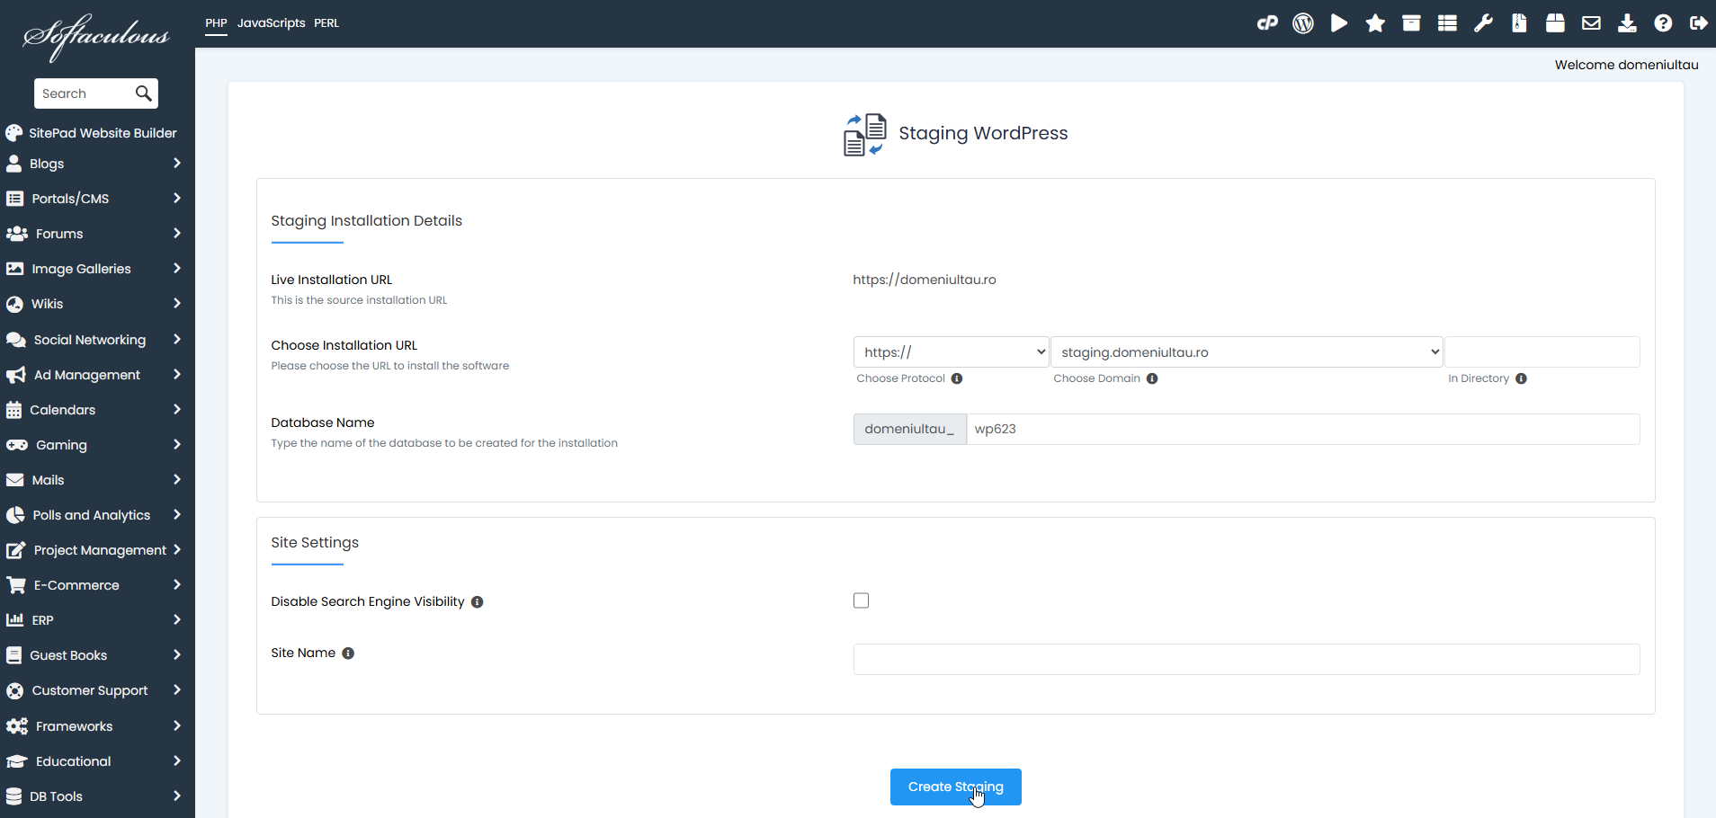Click the In Directory input field
1716x818 pixels.
(x=1542, y=352)
